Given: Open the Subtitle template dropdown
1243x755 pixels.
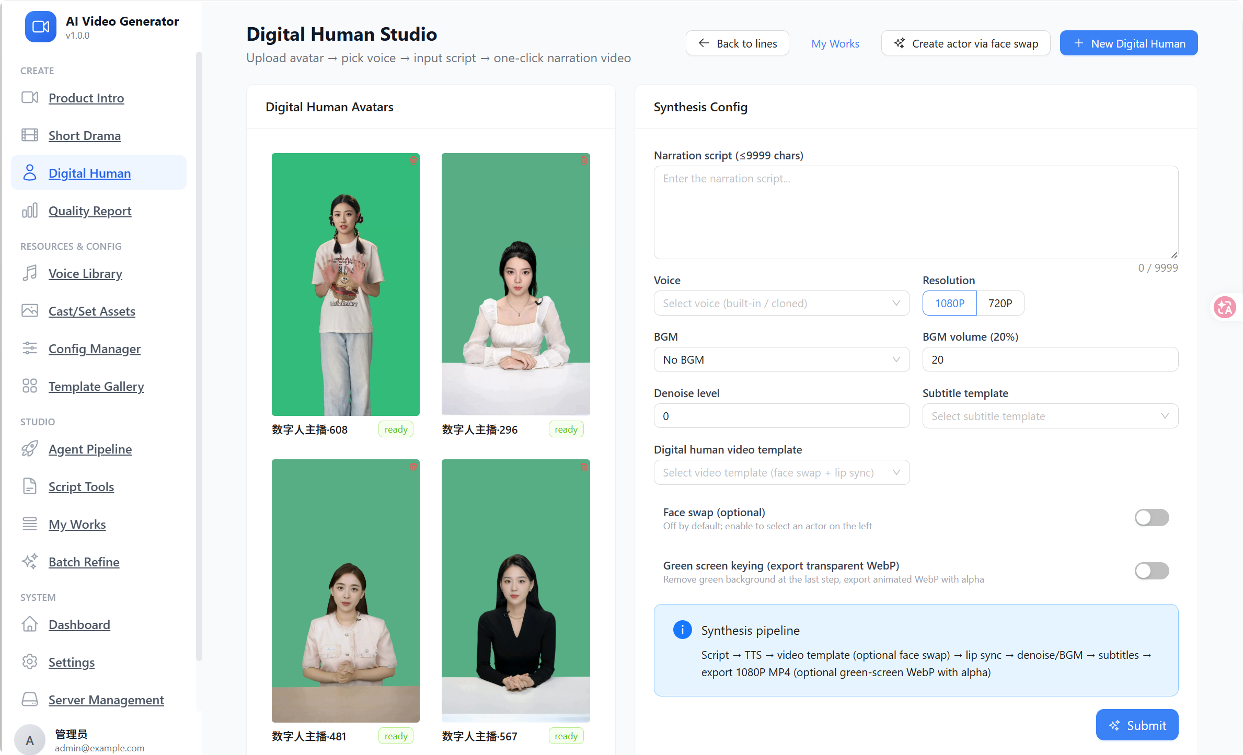Looking at the screenshot, I should pos(1050,416).
